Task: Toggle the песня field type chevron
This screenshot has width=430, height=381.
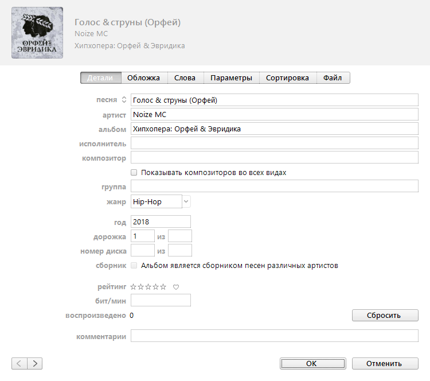Action: [124, 100]
